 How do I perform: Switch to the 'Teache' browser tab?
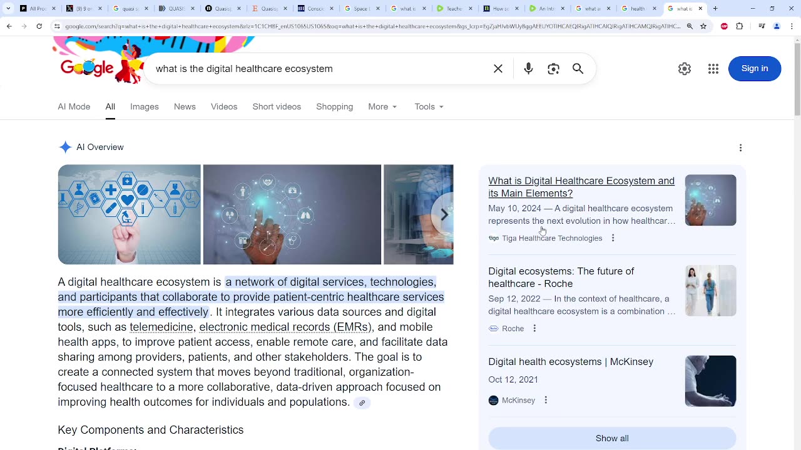(x=453, y=9)
